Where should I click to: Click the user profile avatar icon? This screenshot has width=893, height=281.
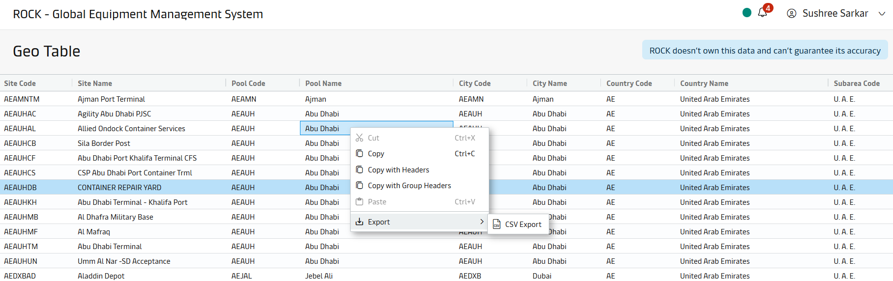[x=791, y=14]
